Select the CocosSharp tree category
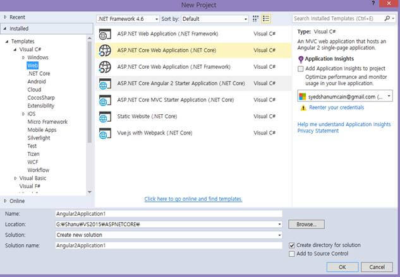400x277 pixels. click(41, 98)
